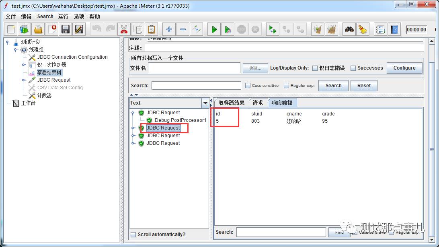Open the 运行 menu
The width and height of the screenshot is (439, 247).
pos(63,16)
